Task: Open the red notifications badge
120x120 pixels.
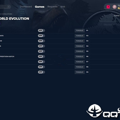Action: point(108,7)
